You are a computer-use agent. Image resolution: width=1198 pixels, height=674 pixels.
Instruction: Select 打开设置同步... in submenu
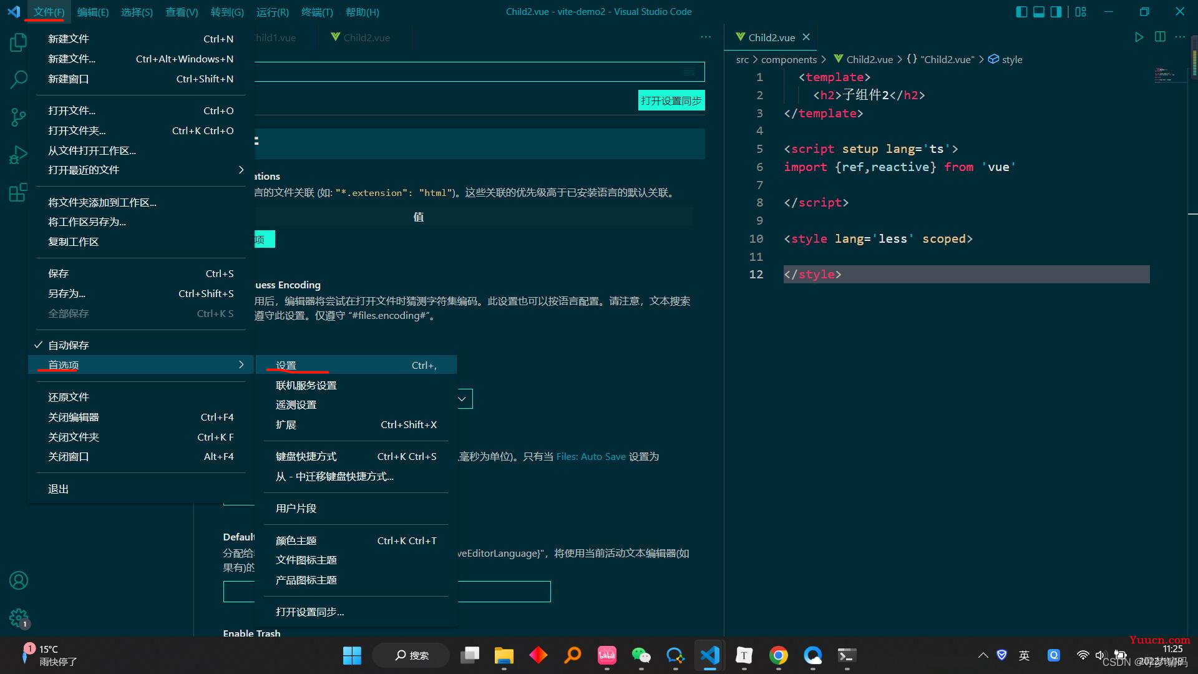point(356,612)
